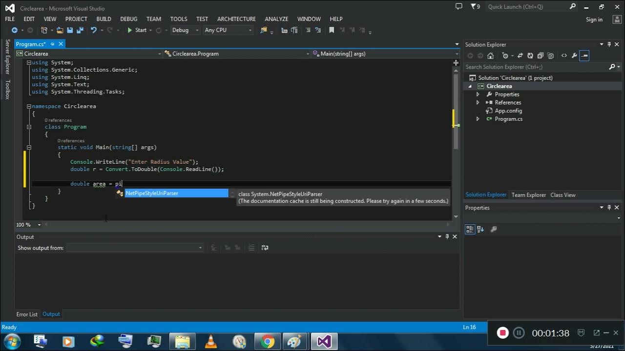This screenshot has height=351, width=625.
Task: Click the Undo arrow in toolbar
Action: click(93, 30)
